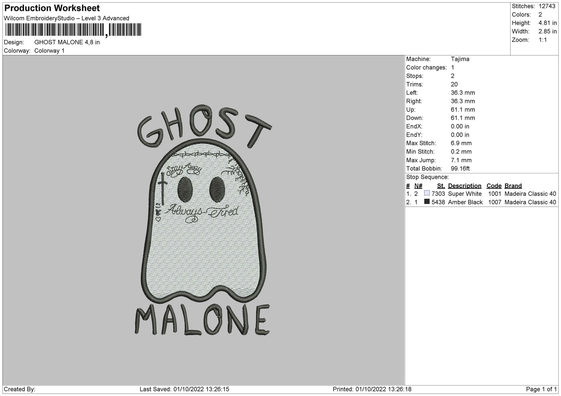The image size is (561, 396).
Task: Click the 'Color changes:' label
Action: [426, 67]
